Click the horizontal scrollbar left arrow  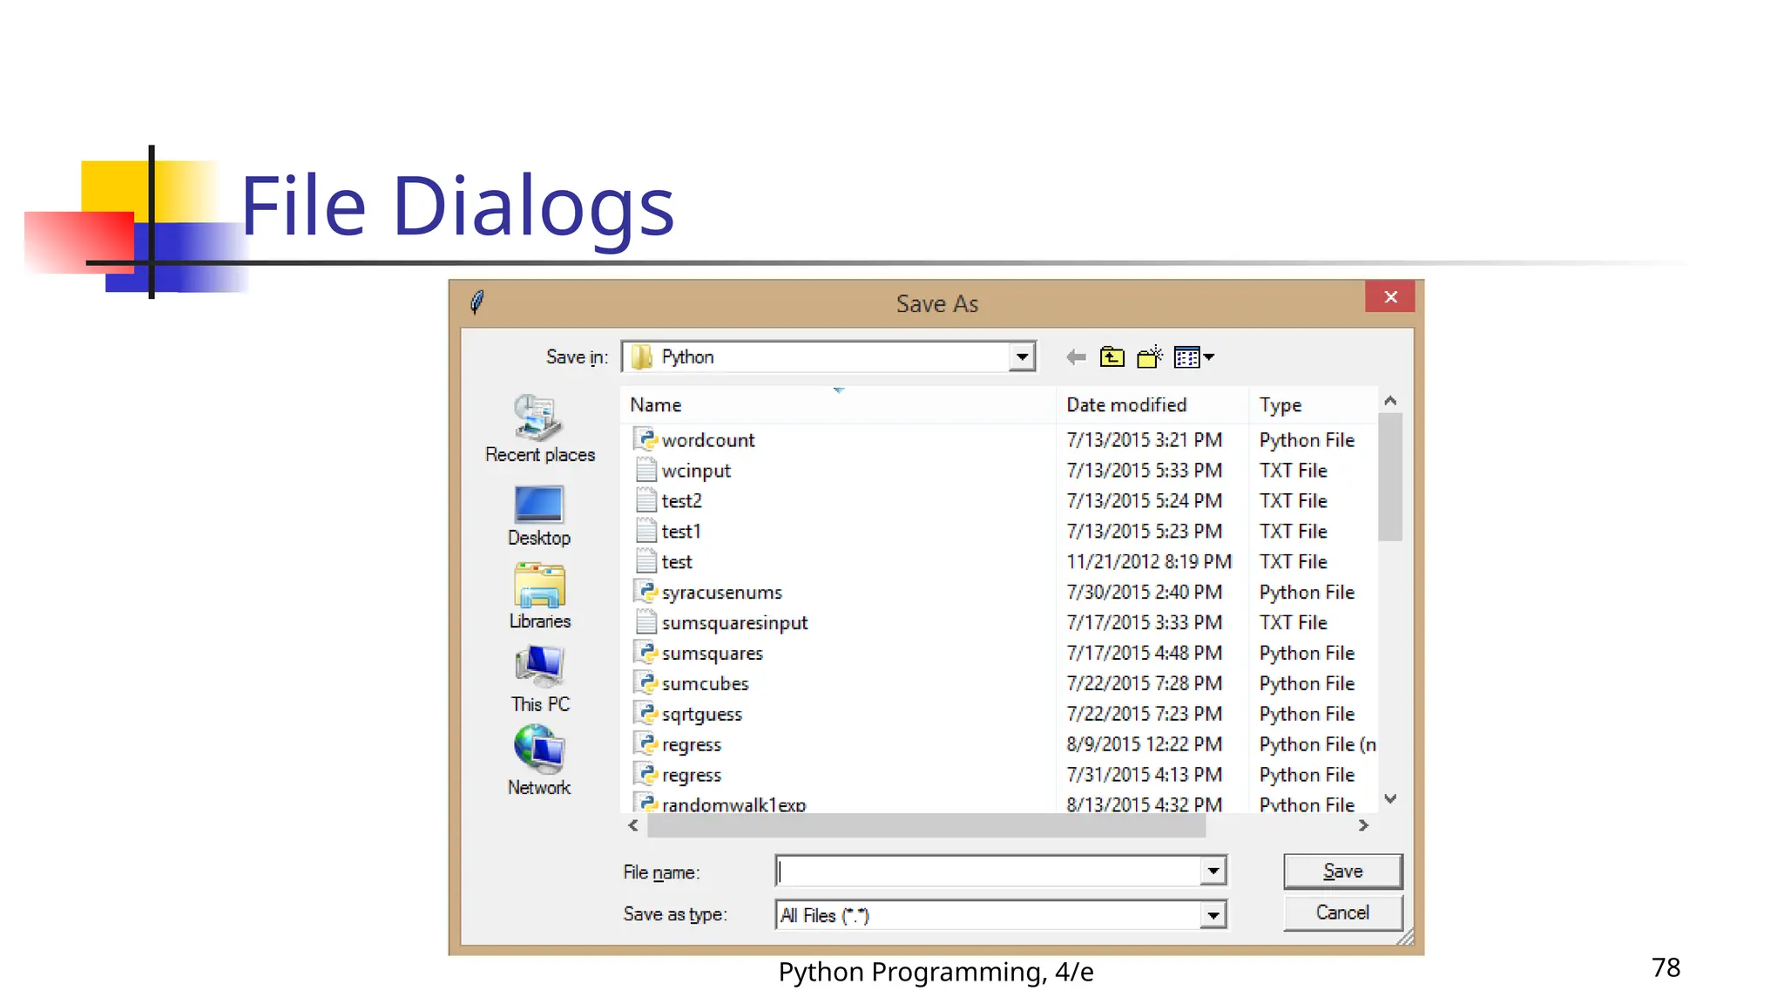coord(633,825)
